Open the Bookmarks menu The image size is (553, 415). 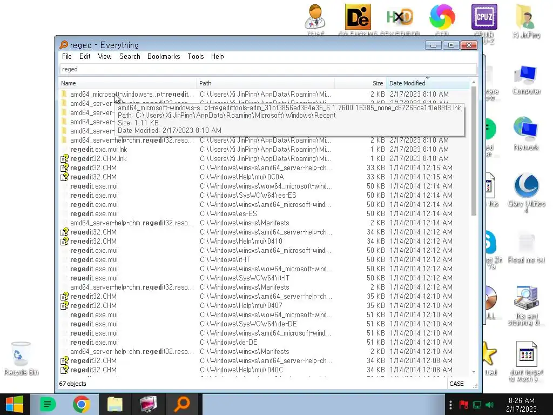point(164,56)
